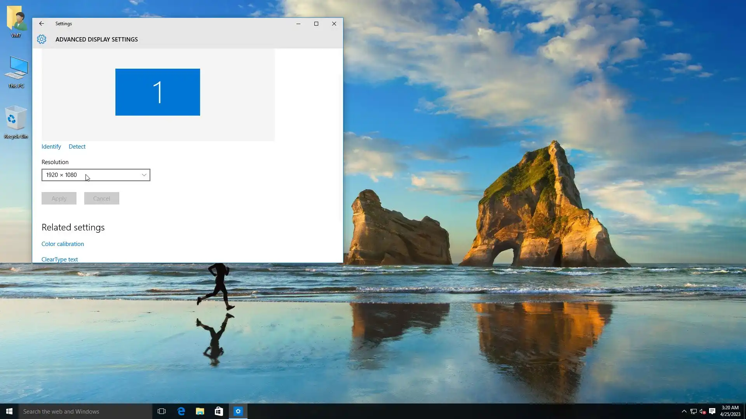Click the Identify link
The width and height of the screenshot is (746, 419).
51,147
